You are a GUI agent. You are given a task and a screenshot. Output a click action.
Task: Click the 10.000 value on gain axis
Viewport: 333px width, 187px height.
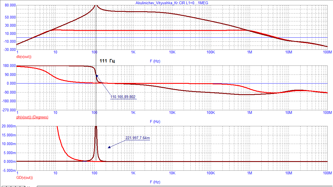[10, 34]
